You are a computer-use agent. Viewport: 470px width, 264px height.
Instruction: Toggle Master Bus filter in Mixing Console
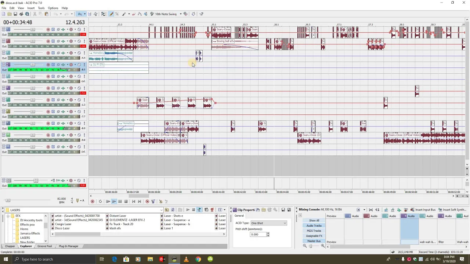314,241
